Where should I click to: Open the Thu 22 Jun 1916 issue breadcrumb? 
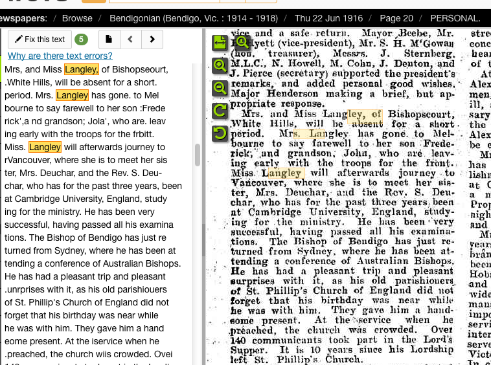328,19
